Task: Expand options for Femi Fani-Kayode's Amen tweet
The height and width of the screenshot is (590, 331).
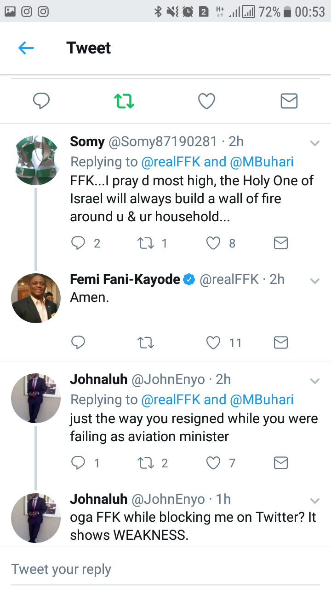Action: pos(315,281)
